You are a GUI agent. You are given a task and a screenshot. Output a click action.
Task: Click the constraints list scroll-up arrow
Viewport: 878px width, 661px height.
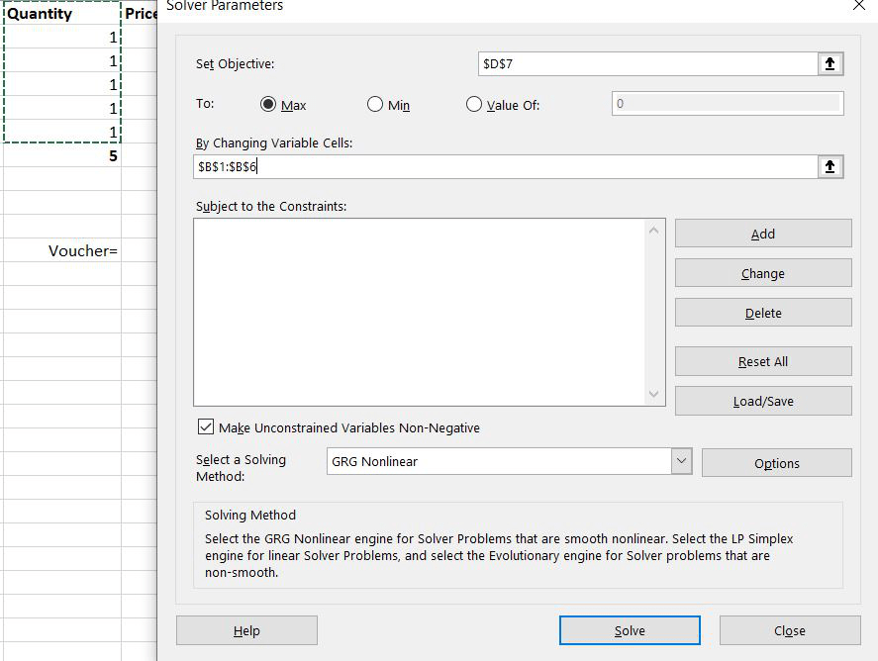[x=652, y=231]
